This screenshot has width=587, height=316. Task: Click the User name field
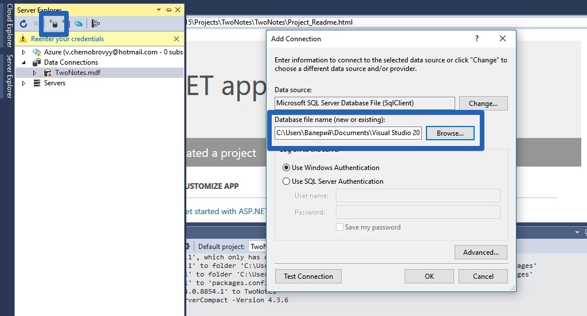[418, 196]
